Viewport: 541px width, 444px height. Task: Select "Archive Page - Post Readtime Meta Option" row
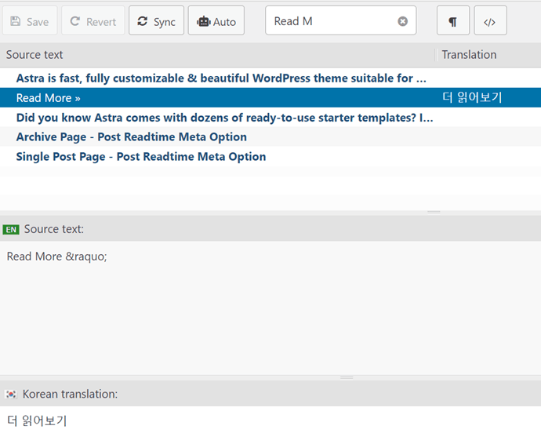(x=270, y=136)
